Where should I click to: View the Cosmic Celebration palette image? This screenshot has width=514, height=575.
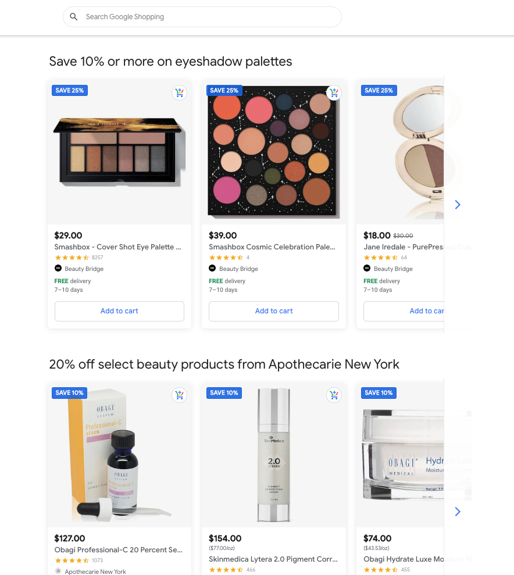pyautogui.click(x=274, y=151)
